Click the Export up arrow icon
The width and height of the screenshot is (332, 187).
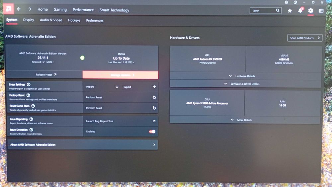pyautogui.click(x=154, y=87)
